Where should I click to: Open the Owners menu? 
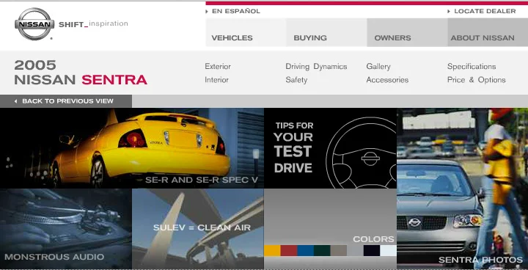(407, 33)
